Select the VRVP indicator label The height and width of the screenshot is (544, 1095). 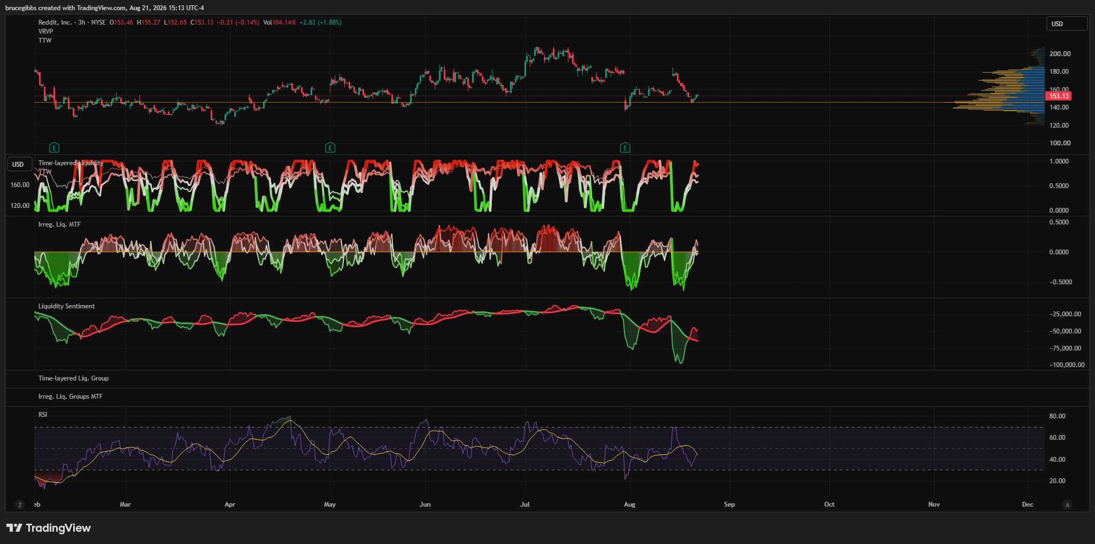click(45, 32)
